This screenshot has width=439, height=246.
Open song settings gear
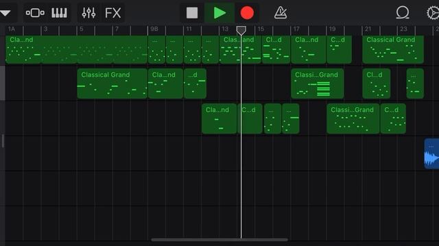pos(433,13)
